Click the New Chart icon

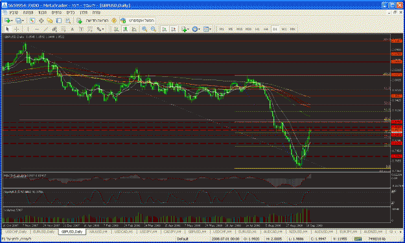click(7, 21)
